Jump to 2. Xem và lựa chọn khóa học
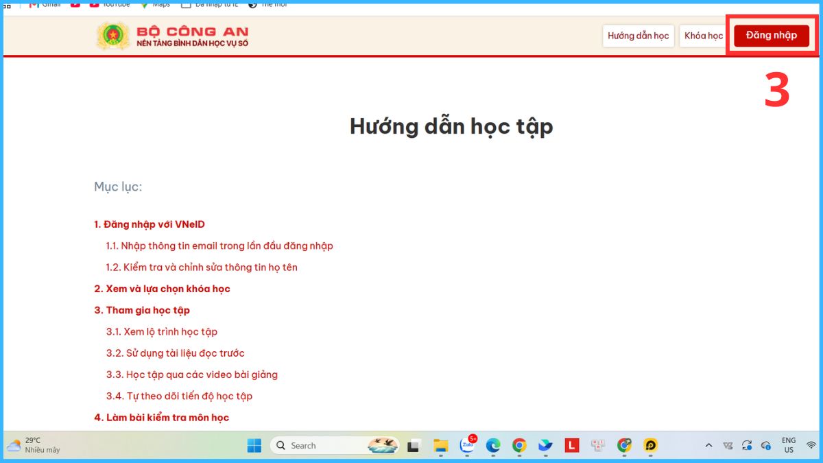The height and width of the screenshot is (463, 823). coord(162,289)
